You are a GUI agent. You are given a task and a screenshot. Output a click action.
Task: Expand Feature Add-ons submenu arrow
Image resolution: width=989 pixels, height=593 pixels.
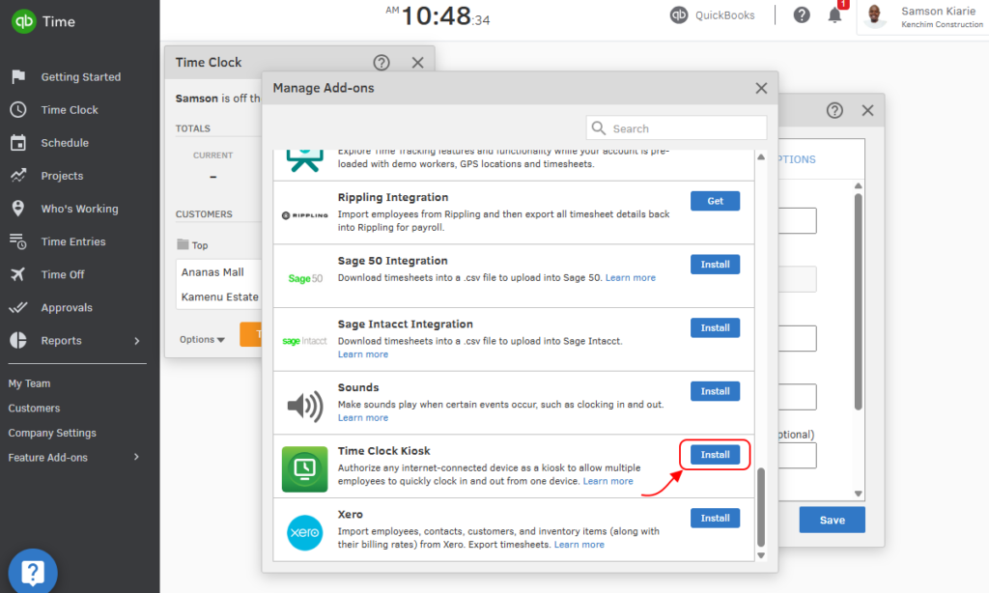pyautogui.click(x=136, y=457)
